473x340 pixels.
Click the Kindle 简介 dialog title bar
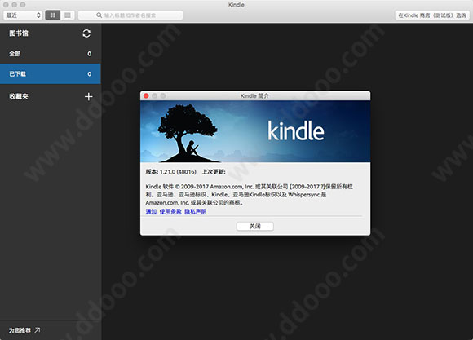[255, 95]
